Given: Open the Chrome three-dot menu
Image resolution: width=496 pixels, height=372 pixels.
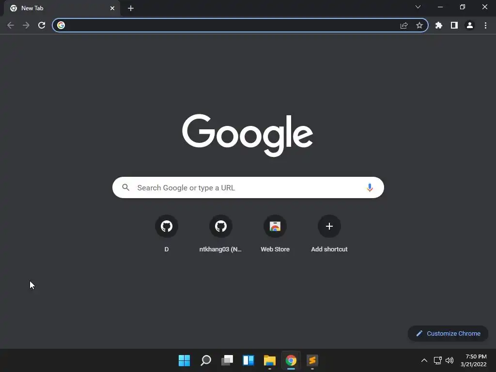Looking at the screenshot, I should [485, 25].
